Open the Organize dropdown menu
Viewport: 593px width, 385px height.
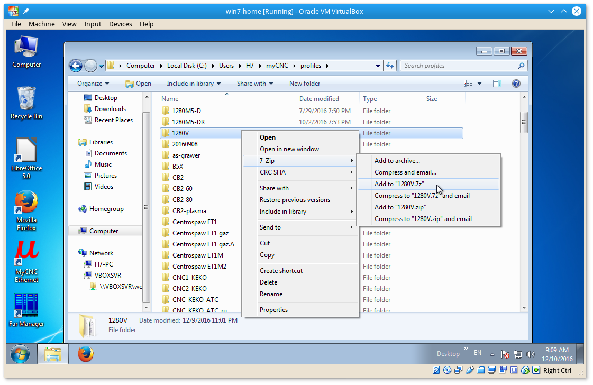(x=93, y=84)
